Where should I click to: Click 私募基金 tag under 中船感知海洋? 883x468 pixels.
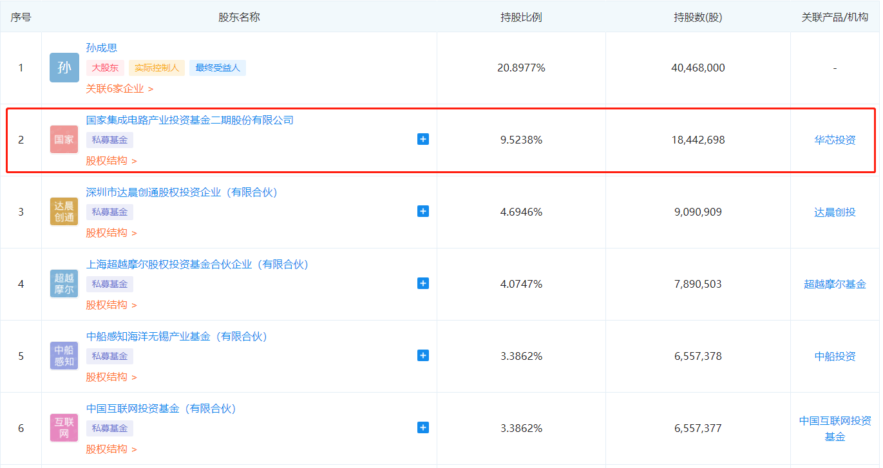pos(109,356)
